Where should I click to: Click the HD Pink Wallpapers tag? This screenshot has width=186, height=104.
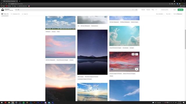coord(50,60)
